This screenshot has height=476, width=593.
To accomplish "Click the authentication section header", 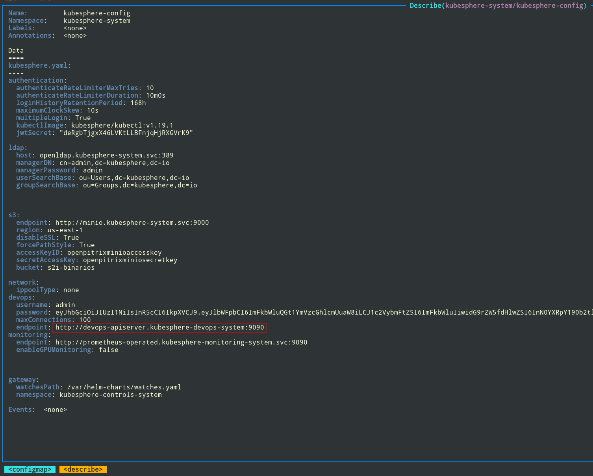I will tap(37, 80).
